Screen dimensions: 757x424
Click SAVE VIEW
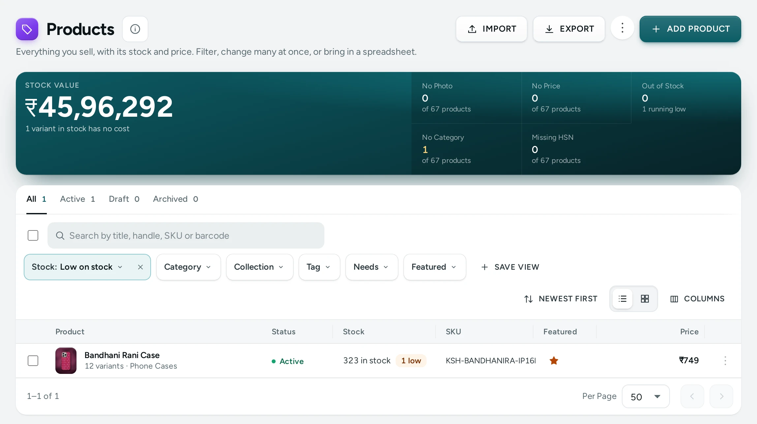(510, 267)
